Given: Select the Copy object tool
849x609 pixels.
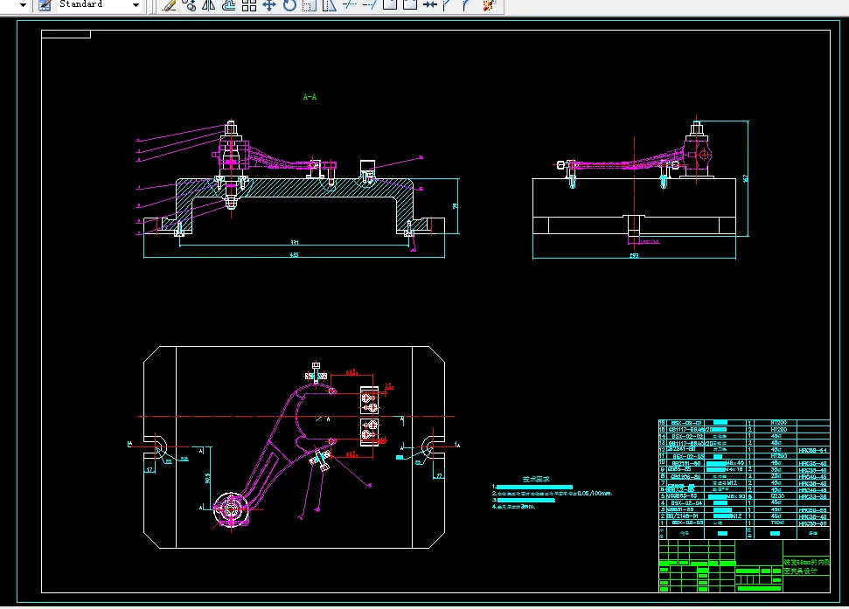Looking at the screenshot, I should 189,5.
